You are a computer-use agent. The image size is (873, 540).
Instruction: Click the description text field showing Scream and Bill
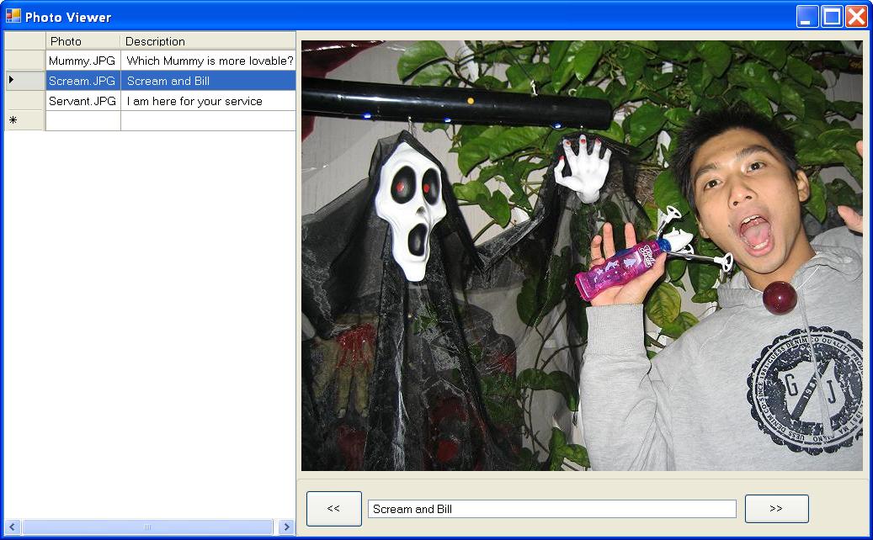(551, 509)
